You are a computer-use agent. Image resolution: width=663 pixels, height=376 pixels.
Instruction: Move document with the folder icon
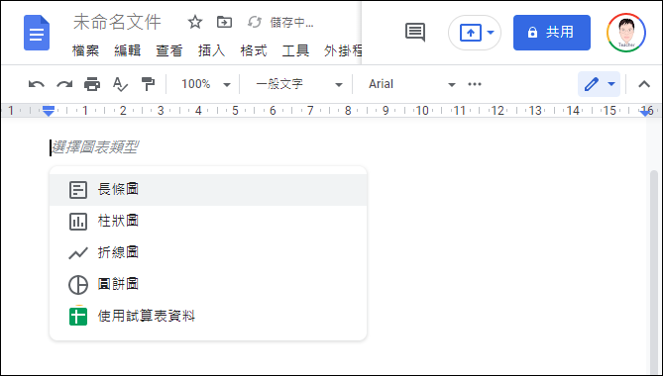(224, 22)
